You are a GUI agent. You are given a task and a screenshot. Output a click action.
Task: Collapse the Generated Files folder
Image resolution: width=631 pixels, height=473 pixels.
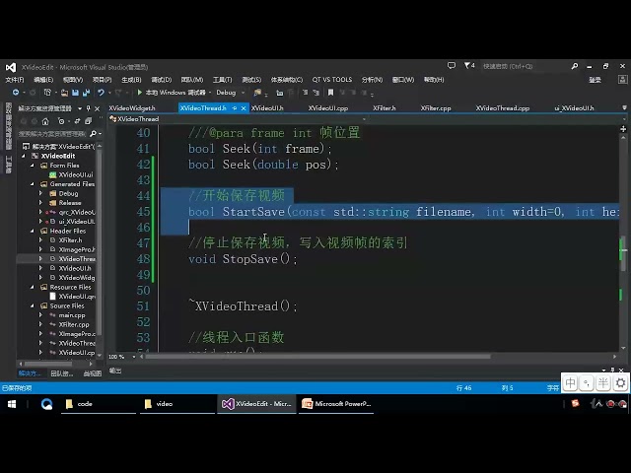pos(33,184)
